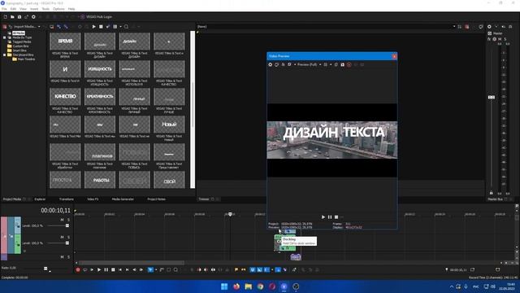Select the ИЗЯЩНОСТЬ title thumbnail
This screenshot has width=520, height=293.
(100, 68)
